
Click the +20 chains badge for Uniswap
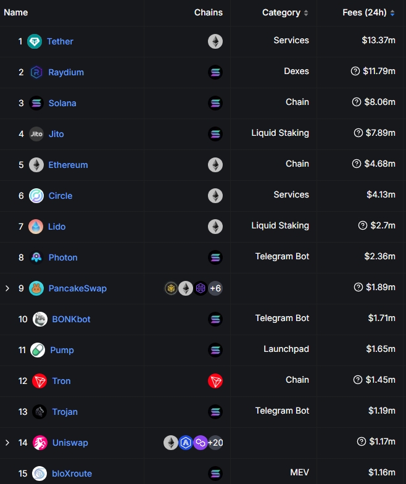(x=215, y=443)
